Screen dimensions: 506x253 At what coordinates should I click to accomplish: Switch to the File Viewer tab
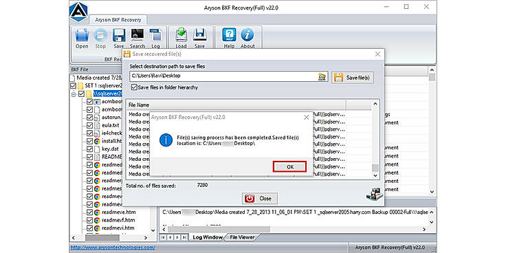(x=242, y=237)
